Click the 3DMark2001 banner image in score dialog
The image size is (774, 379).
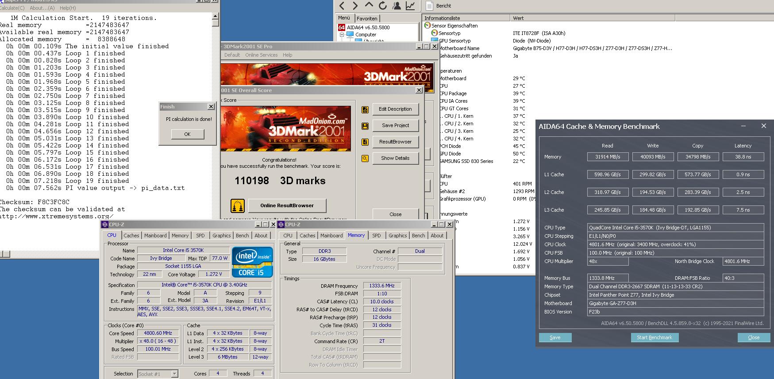285,128
